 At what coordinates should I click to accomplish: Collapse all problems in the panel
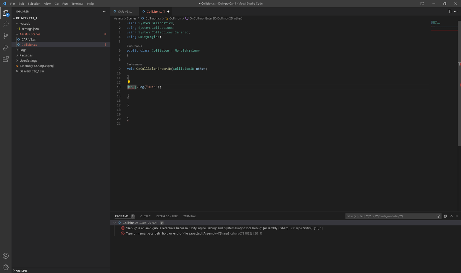(445, 216)
